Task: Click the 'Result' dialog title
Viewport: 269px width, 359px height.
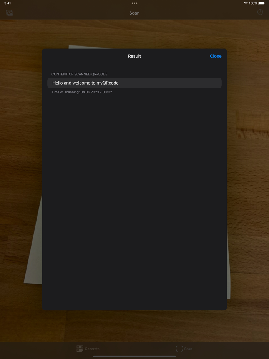Action: click(134, 56)
